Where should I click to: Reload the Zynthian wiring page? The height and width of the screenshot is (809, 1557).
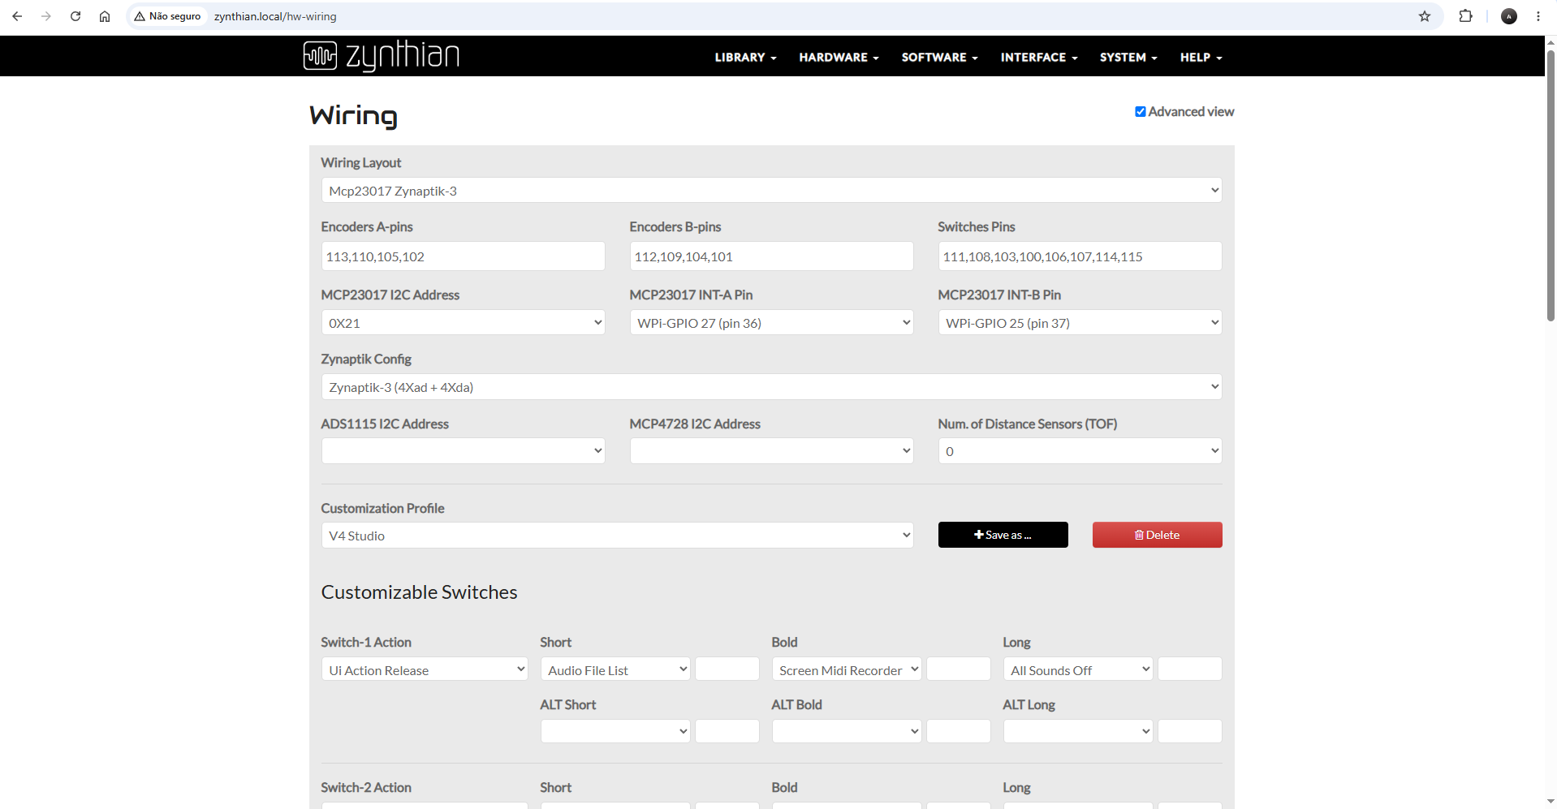[x=75, y=16]
